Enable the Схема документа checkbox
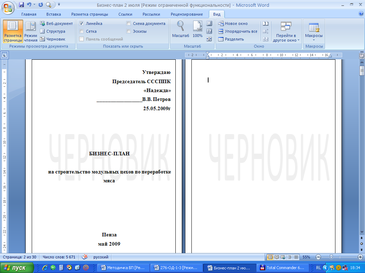 [128, 23]
